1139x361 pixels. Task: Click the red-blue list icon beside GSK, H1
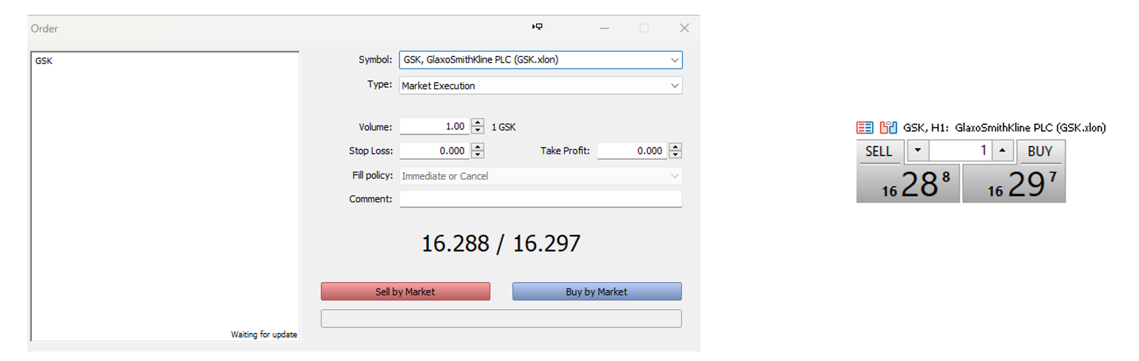point(865,128)
